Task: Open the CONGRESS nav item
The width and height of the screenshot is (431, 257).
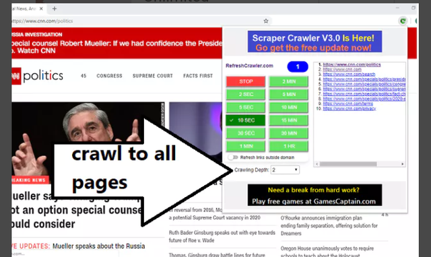Action: 109,76
